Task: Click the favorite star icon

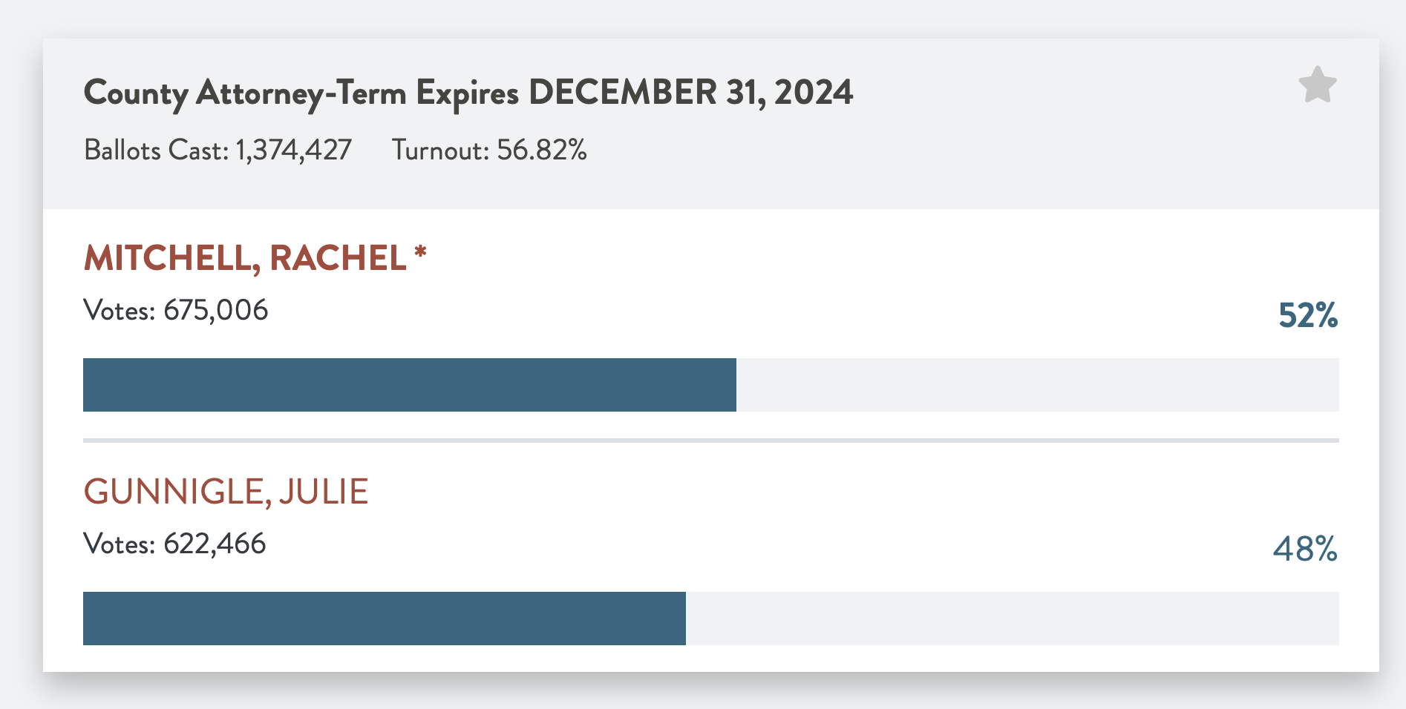Action: pos(1318,85)
